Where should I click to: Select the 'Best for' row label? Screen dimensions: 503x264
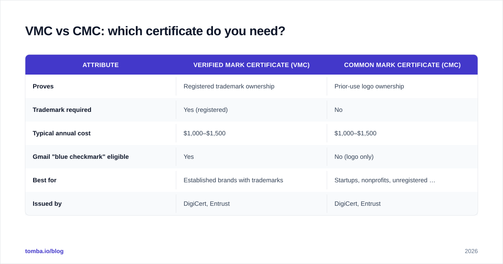pos(44,180)
